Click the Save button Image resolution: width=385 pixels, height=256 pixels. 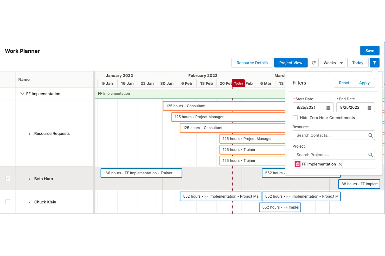click(x=370, y=51)
